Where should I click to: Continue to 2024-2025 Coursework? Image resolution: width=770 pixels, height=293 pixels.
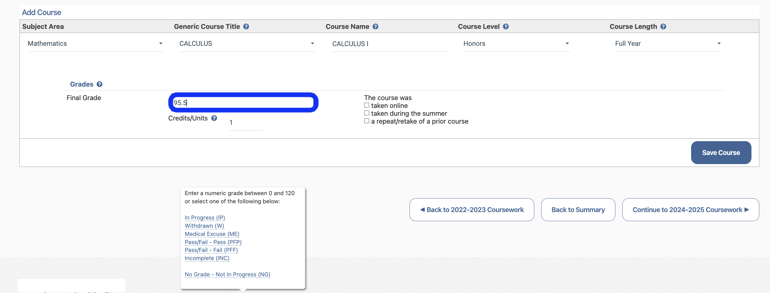click(x=690, y=210)
